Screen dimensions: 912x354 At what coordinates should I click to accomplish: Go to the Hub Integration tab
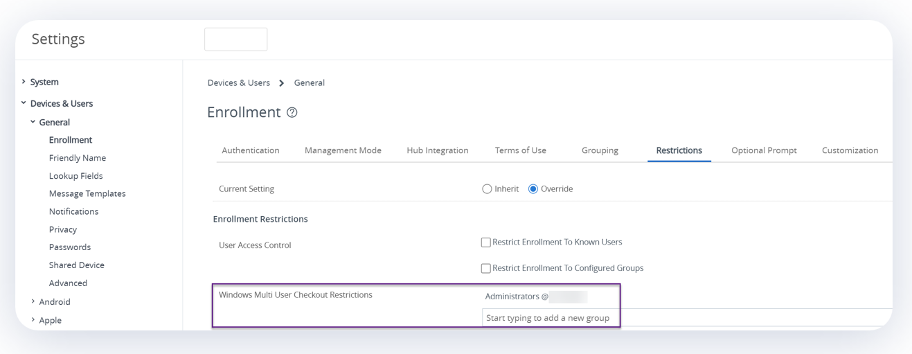coord(437,150)
